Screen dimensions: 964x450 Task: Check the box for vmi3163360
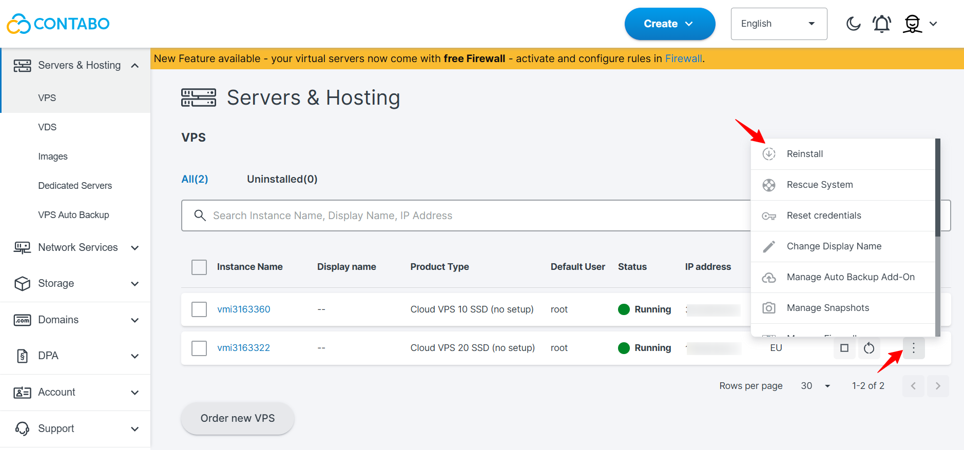pos(199,309)
